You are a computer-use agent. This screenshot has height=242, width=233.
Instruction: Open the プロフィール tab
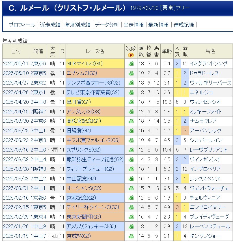tap(22, 25)
